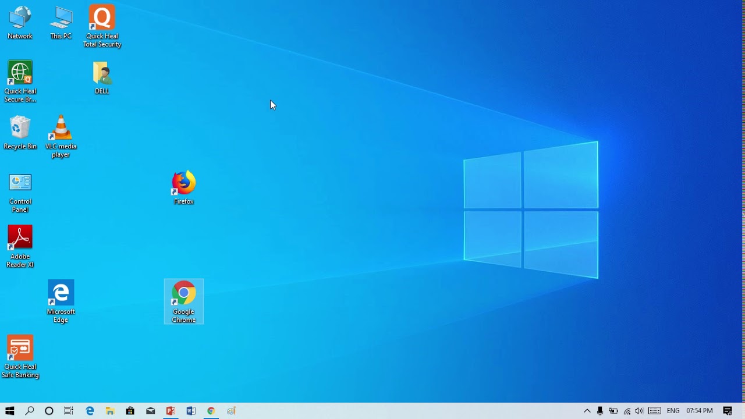Select the DELL user folder icon
This screenshot has width=745, height=419.
pos(102,78)
